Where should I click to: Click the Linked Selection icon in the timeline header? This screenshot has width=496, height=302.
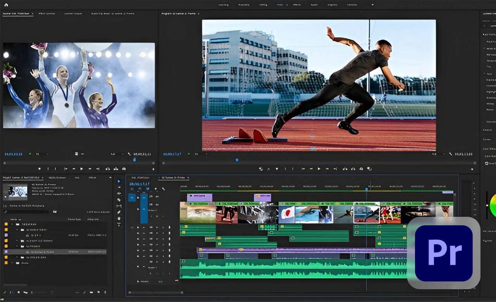[148, 189]
